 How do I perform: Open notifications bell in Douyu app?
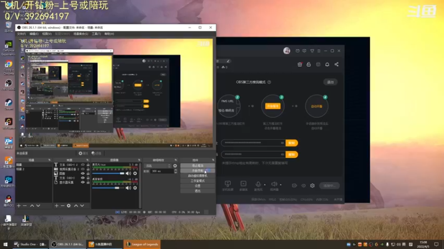(x=327, y=64)
